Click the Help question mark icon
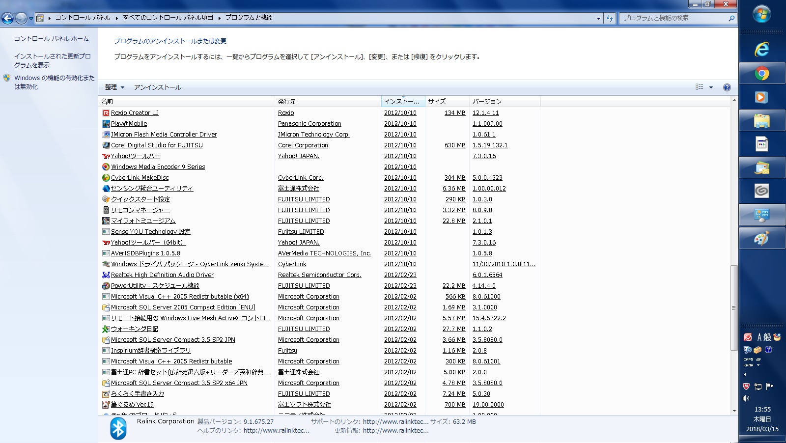Image resolution: width=786 pixels, height=443 pixels. (x=727, y=87)
